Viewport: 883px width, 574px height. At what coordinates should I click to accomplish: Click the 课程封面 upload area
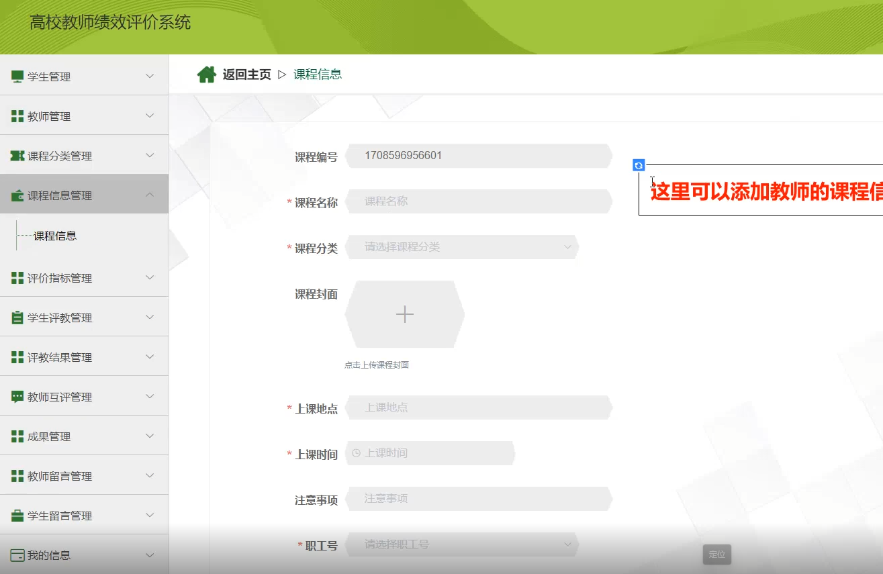point(404,314)
